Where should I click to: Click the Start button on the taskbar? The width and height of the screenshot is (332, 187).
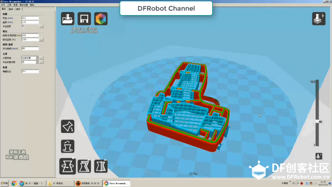click(4, 183)
